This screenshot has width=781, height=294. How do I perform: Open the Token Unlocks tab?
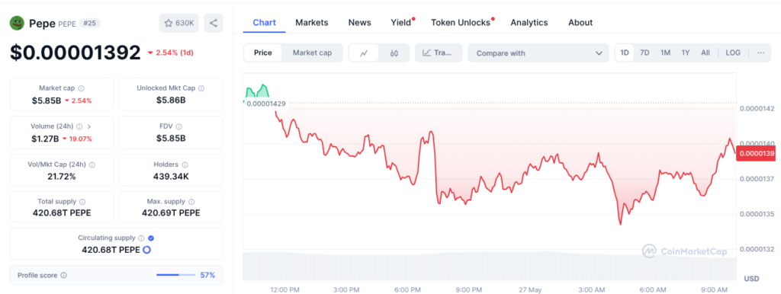tap(461, 22)
